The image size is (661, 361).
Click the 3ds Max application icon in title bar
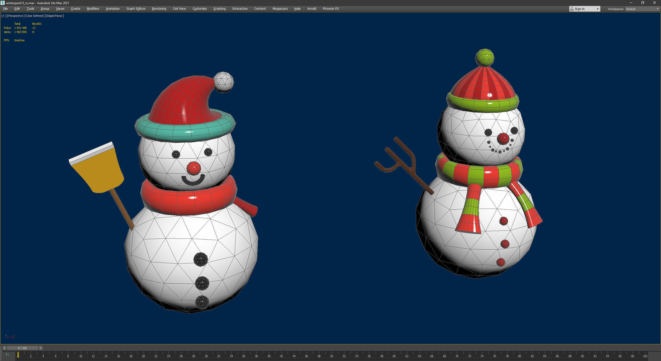click(x=3, y=3)
